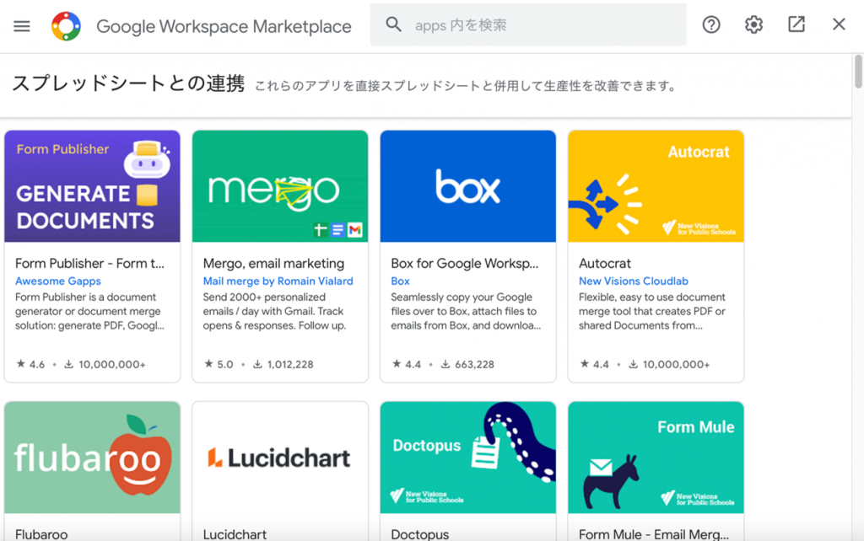
Task: Open Awesome Gapps developer link
Action: (58, 281)
